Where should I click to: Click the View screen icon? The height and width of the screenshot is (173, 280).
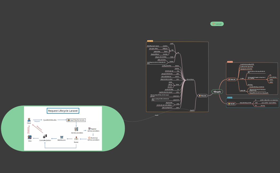pos(30,137)
